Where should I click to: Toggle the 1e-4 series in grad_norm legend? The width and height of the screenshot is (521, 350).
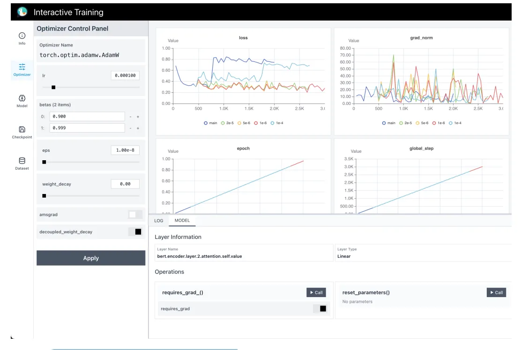(454, 123)
